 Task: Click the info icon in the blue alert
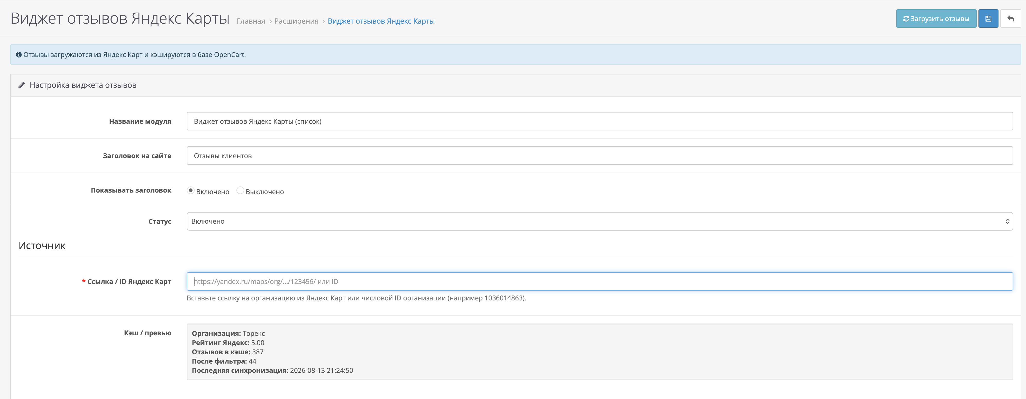(x=19, y=54)
